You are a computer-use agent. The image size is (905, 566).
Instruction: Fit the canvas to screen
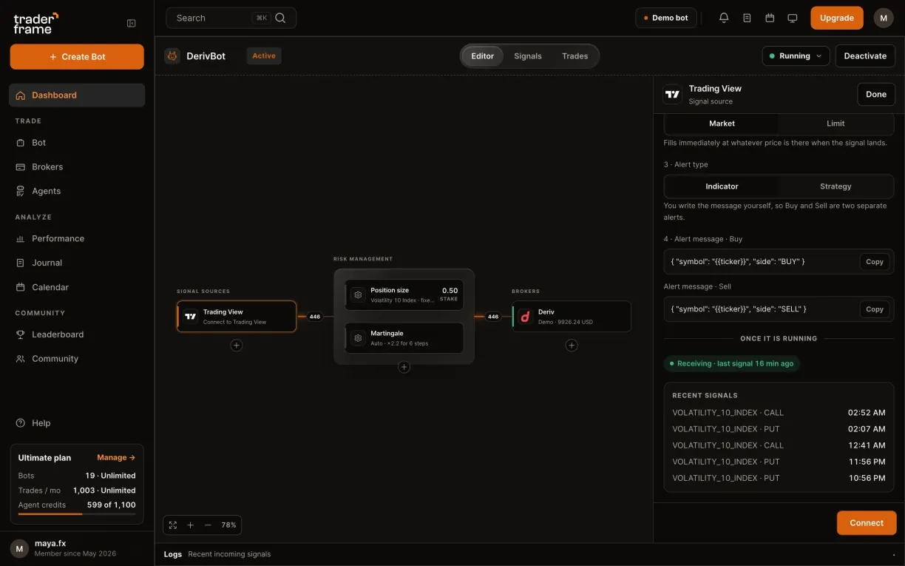point(173,525)
